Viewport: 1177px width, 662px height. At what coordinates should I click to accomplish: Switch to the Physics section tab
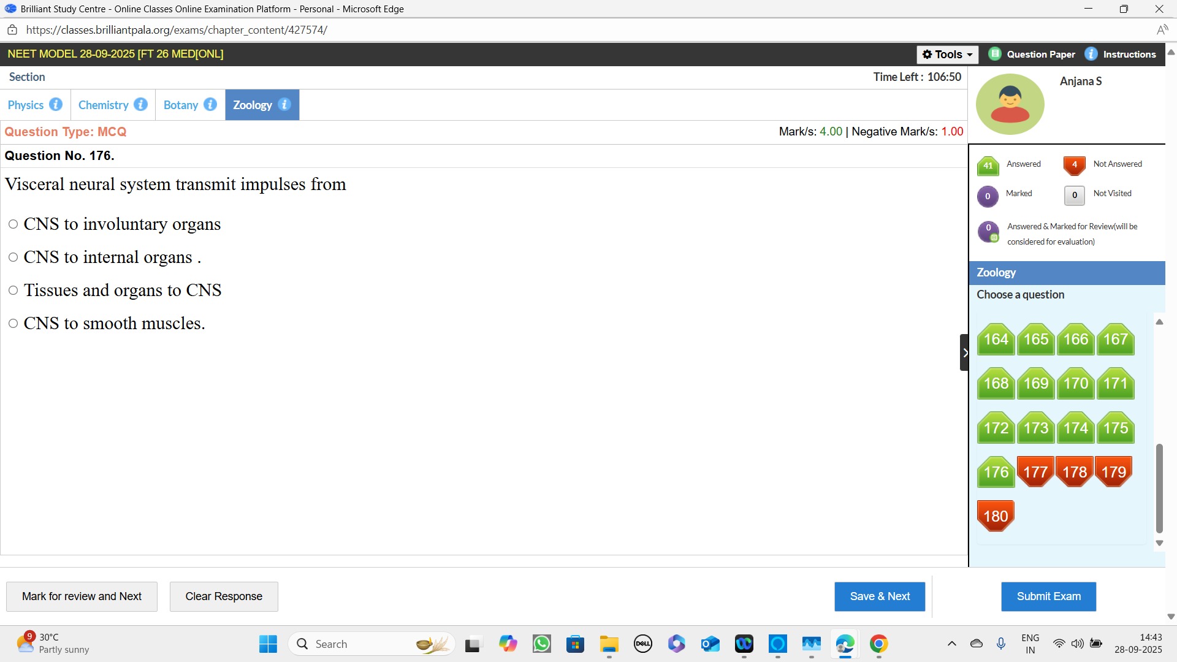tap(26, 105)
